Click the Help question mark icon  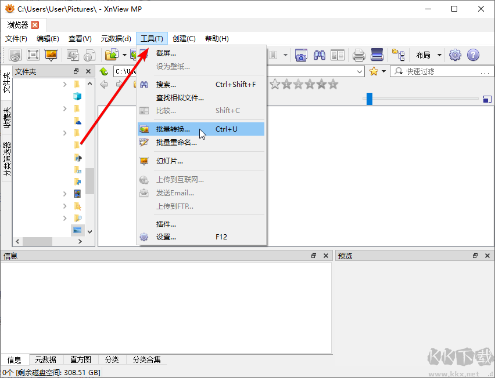pos(472,55)
